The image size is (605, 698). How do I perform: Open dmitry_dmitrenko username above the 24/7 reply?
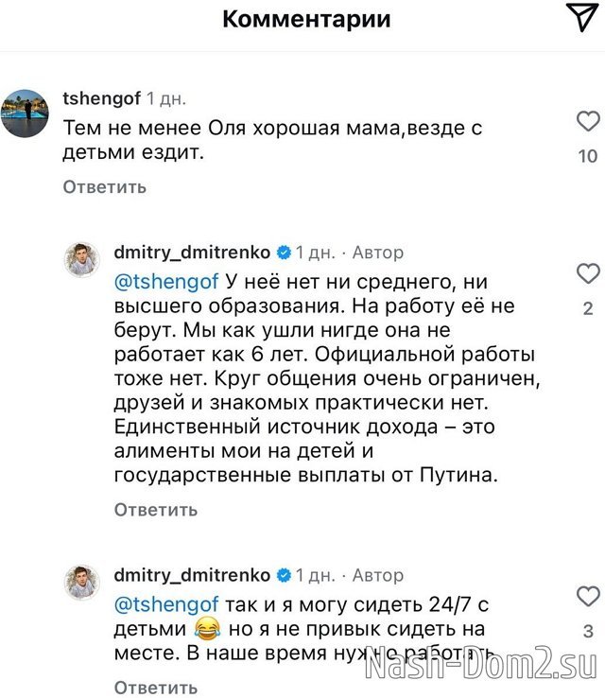point(192,575)
